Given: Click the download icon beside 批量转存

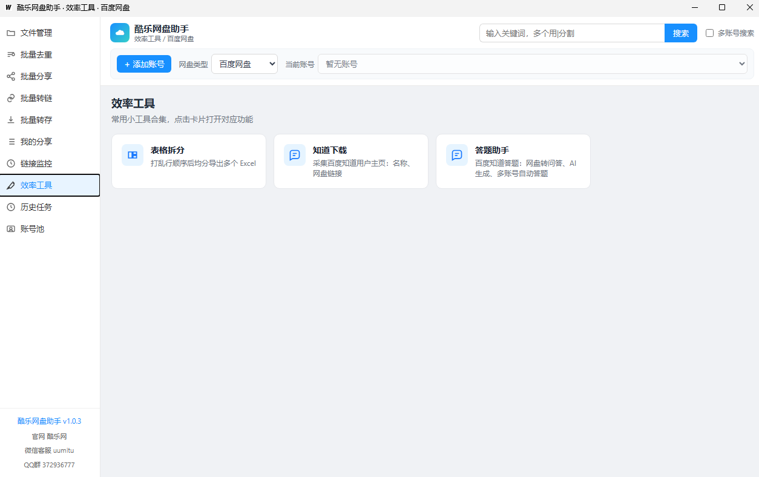Looking at the screenshot, I should click(x=10, y=120).
